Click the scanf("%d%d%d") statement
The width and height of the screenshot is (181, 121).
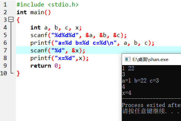click(x=78, y=35)
